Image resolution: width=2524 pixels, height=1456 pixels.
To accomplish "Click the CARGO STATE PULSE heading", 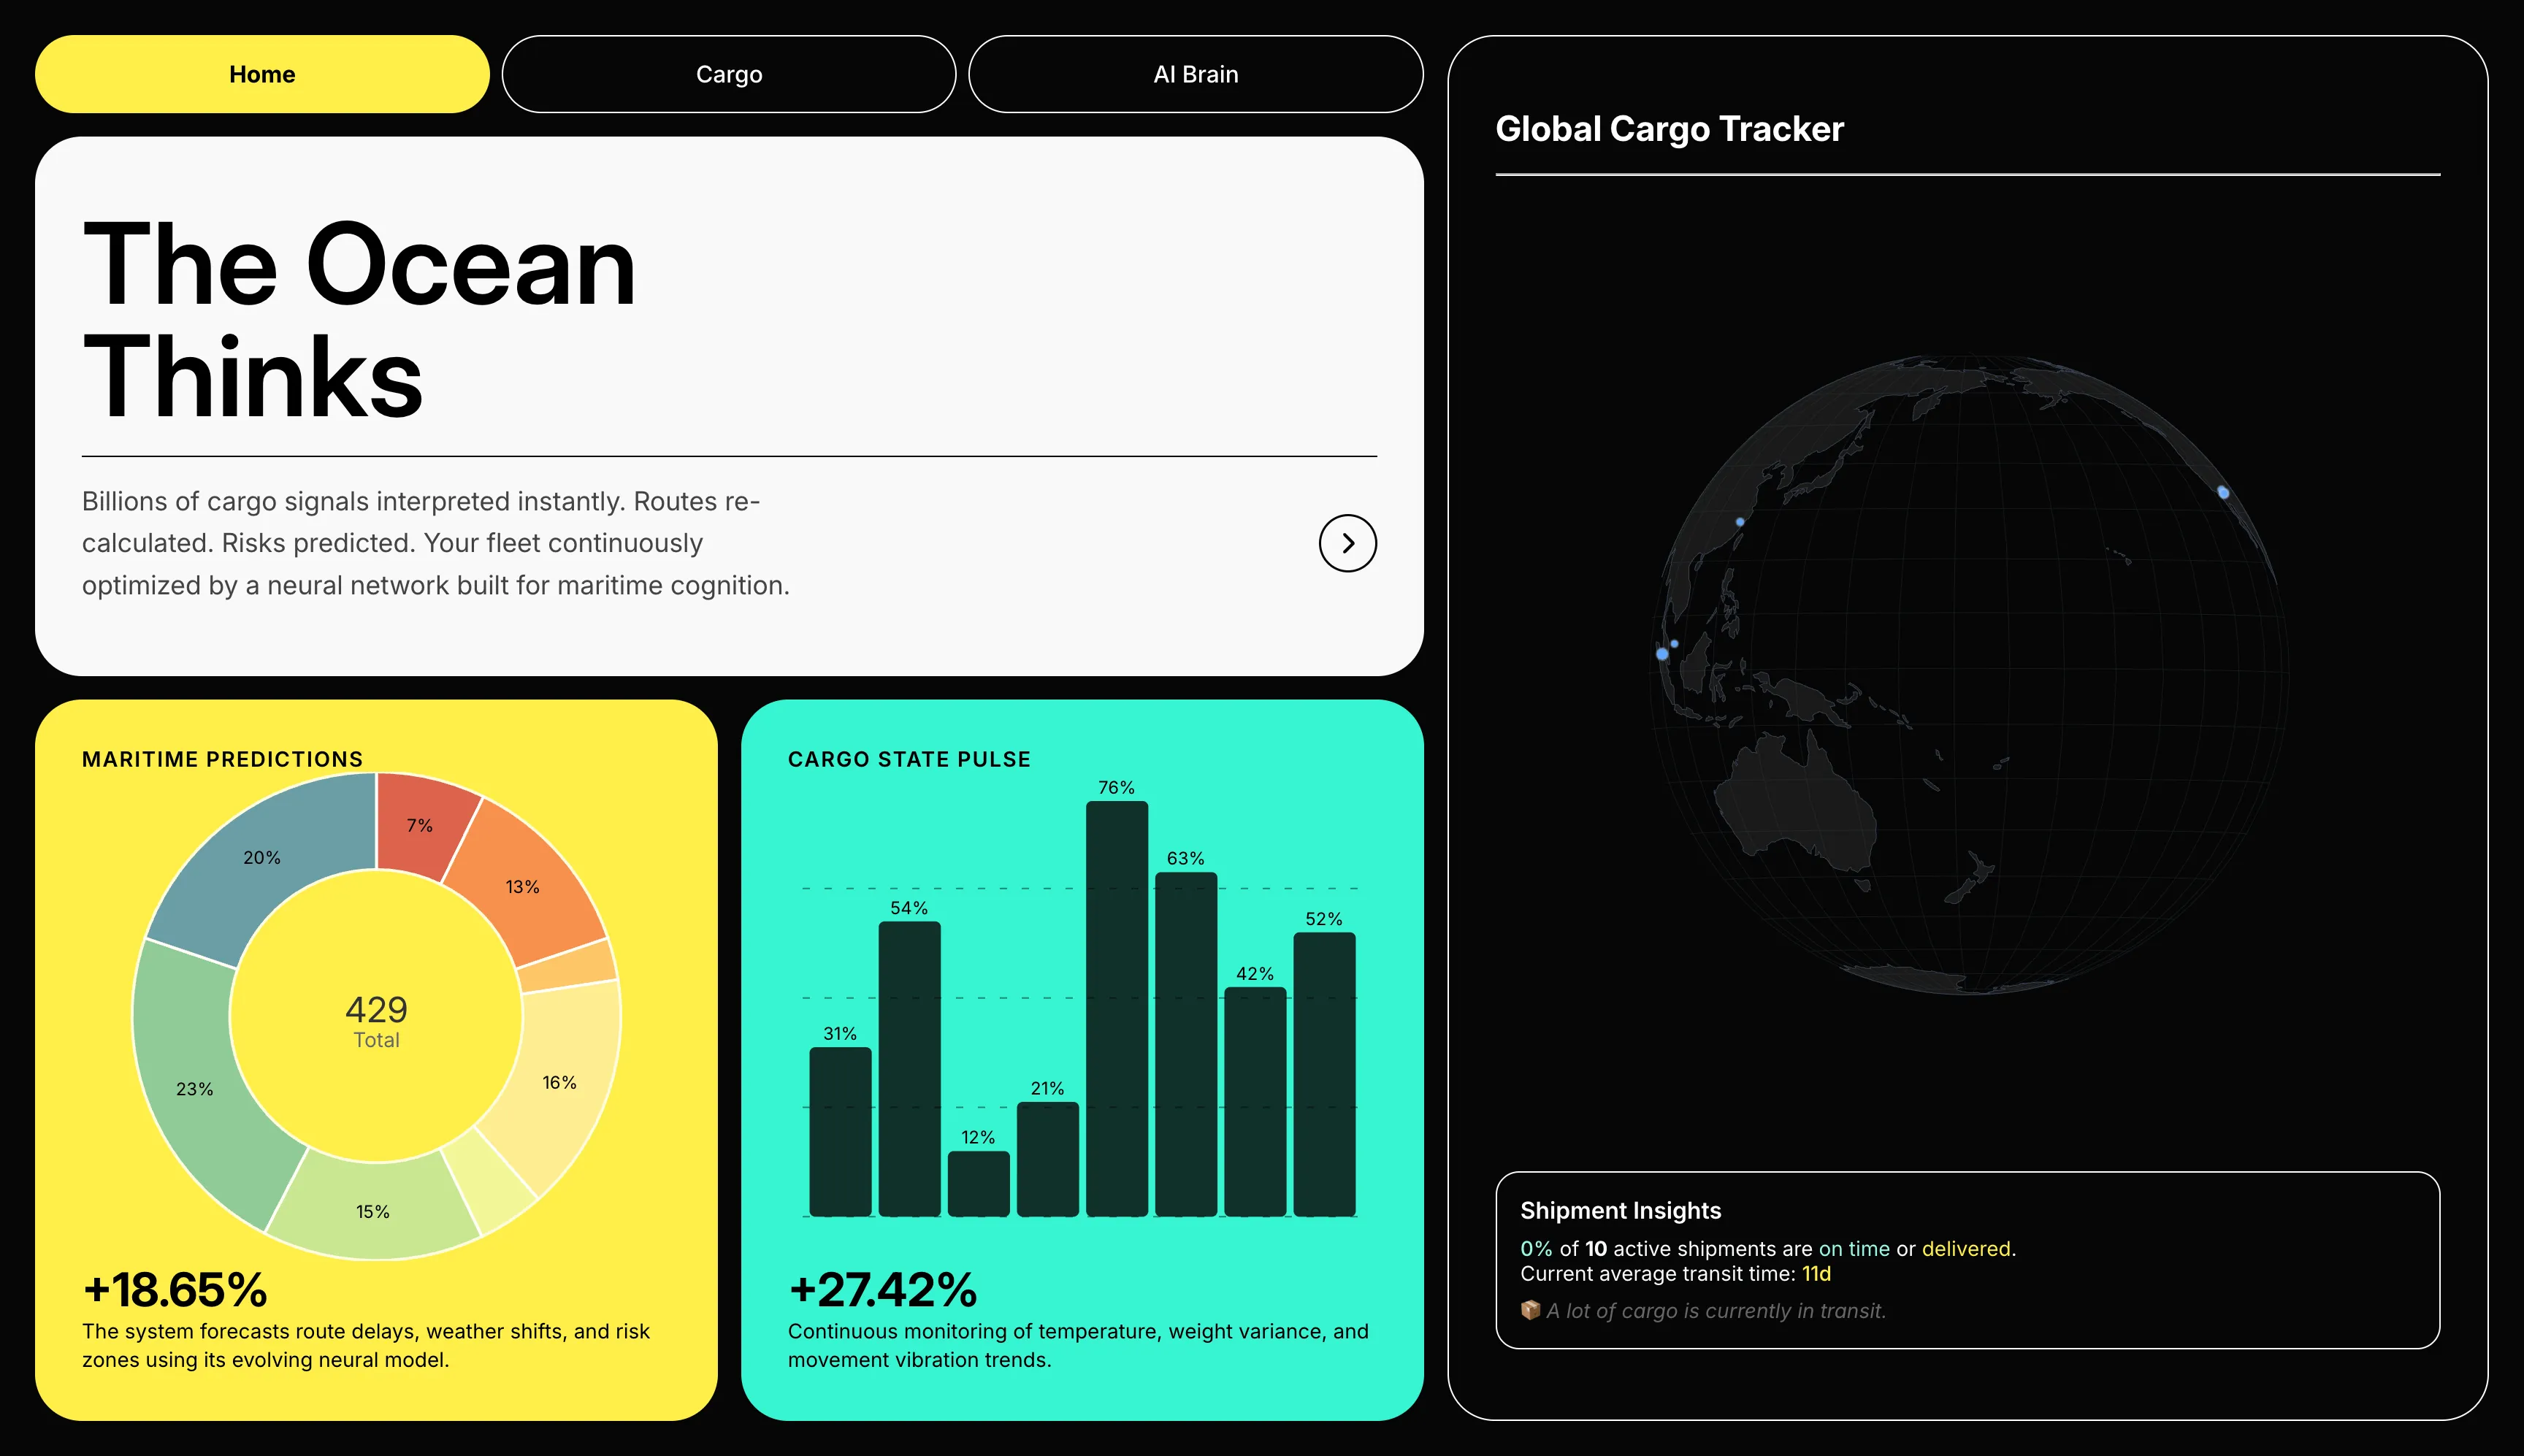I will [x=909, y=759].
